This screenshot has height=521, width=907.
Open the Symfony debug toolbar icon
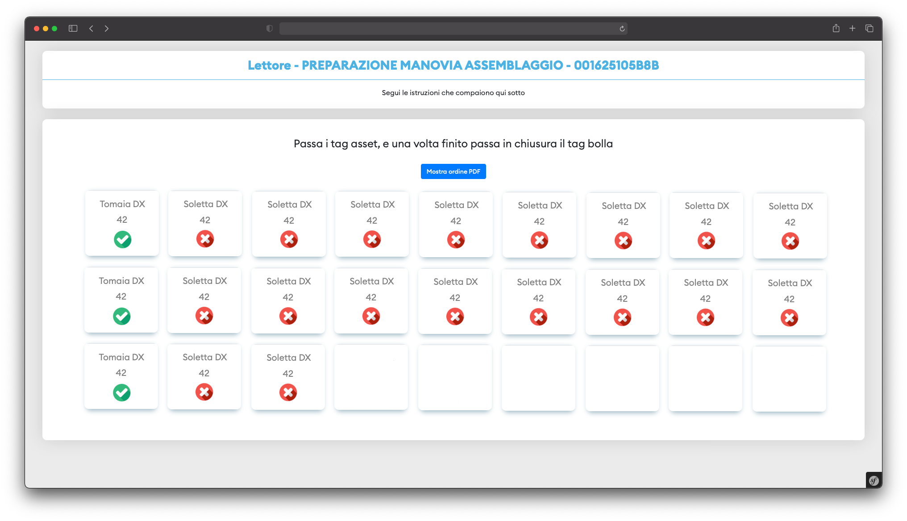pos(874,480)
